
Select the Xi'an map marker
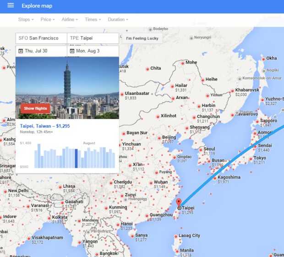click(130, 165)
